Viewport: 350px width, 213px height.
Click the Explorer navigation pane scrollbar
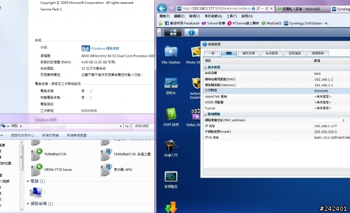click(21, 157)
